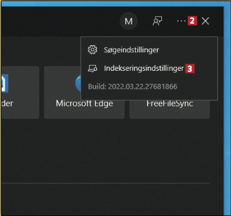Click the partially hidden Edge logo
The height and width of the screenshot is (216, 231).
[x=78, y=83]
